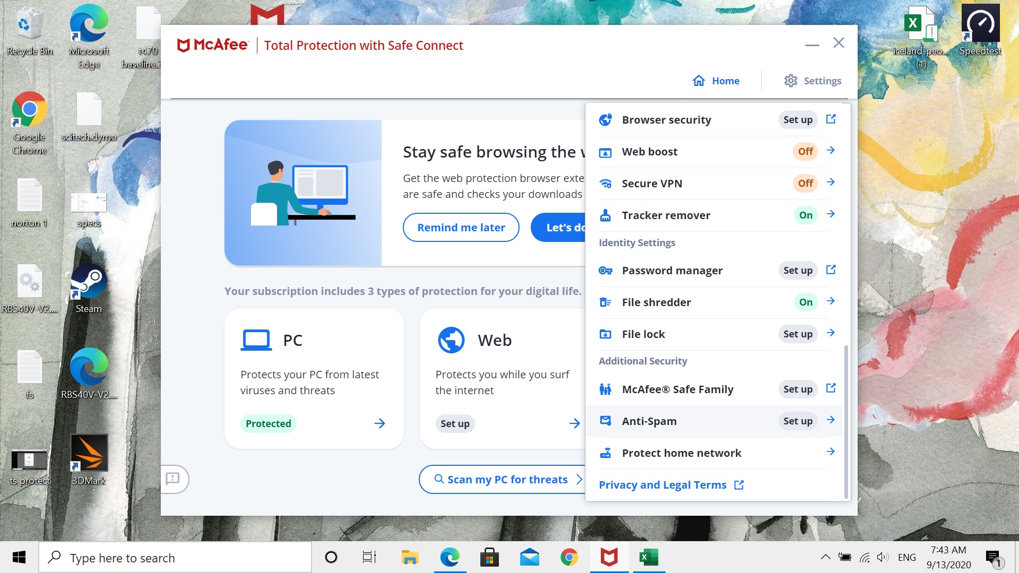Open Speedtest desktop shortcut

tap(980, 30)
